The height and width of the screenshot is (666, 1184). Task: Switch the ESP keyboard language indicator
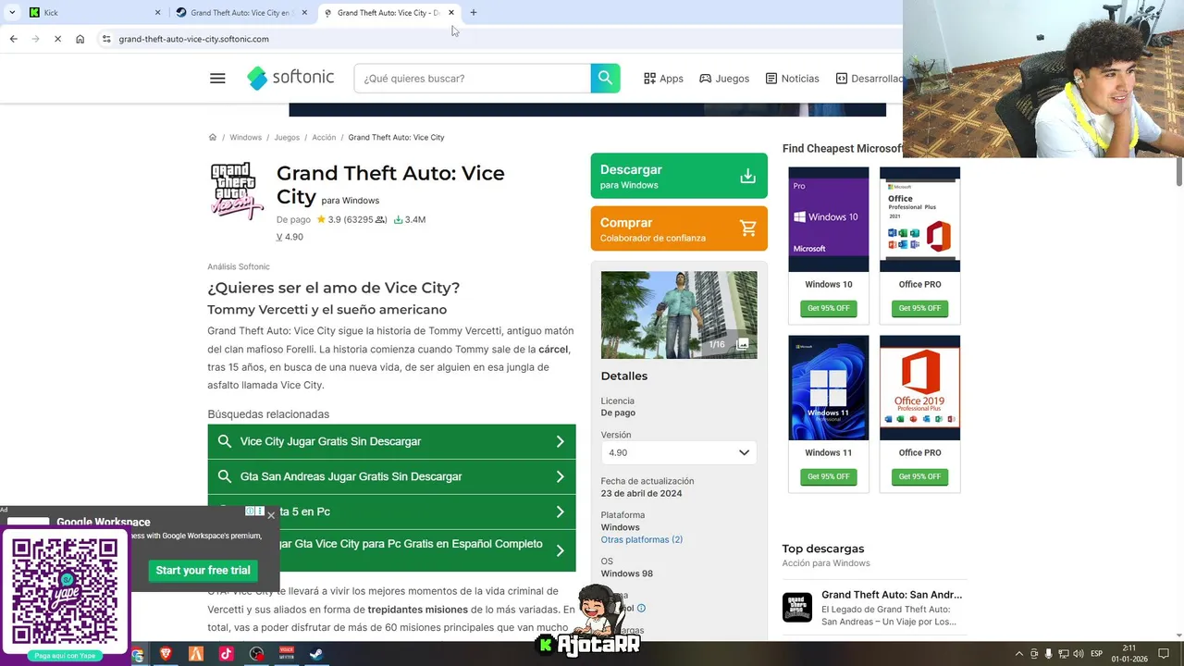click(x=1097, y=654)
